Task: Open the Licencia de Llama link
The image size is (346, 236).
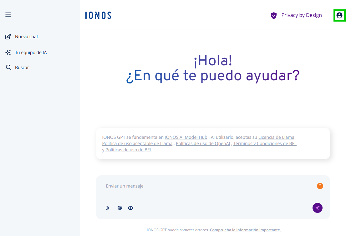Action: tap(276, 137)
